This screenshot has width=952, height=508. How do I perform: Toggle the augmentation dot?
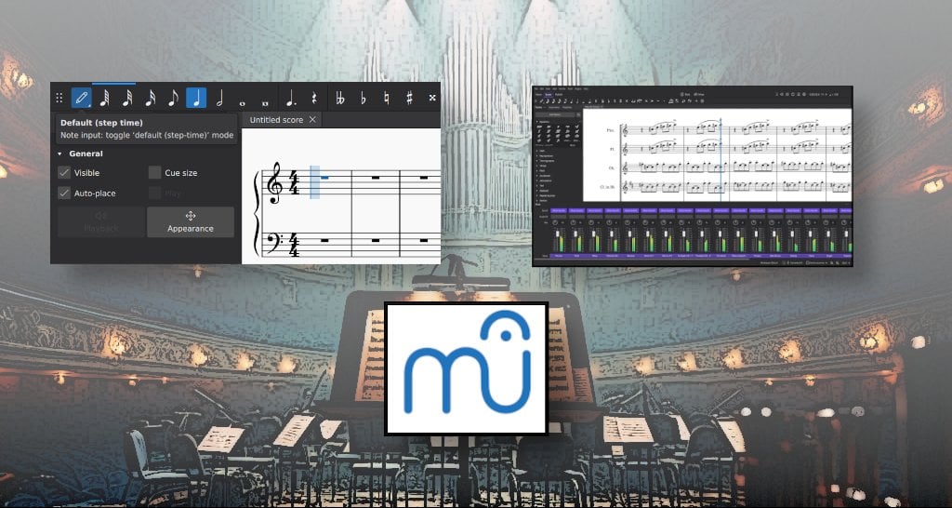point(291,98)
